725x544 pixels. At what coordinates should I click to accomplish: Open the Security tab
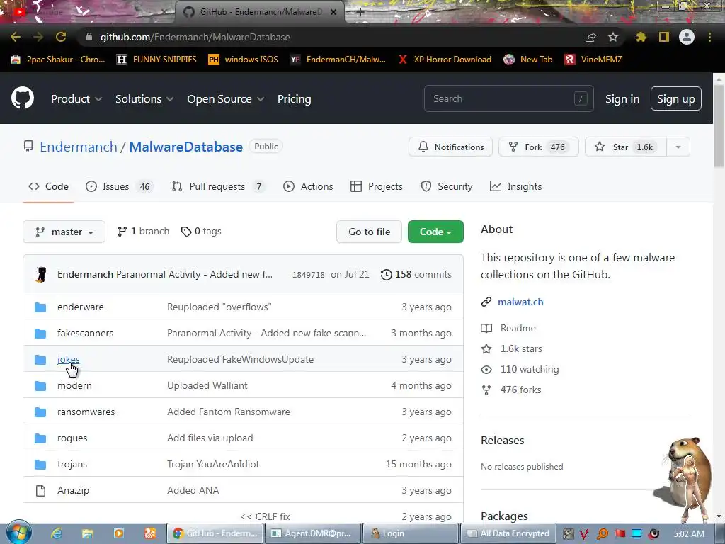447,186
